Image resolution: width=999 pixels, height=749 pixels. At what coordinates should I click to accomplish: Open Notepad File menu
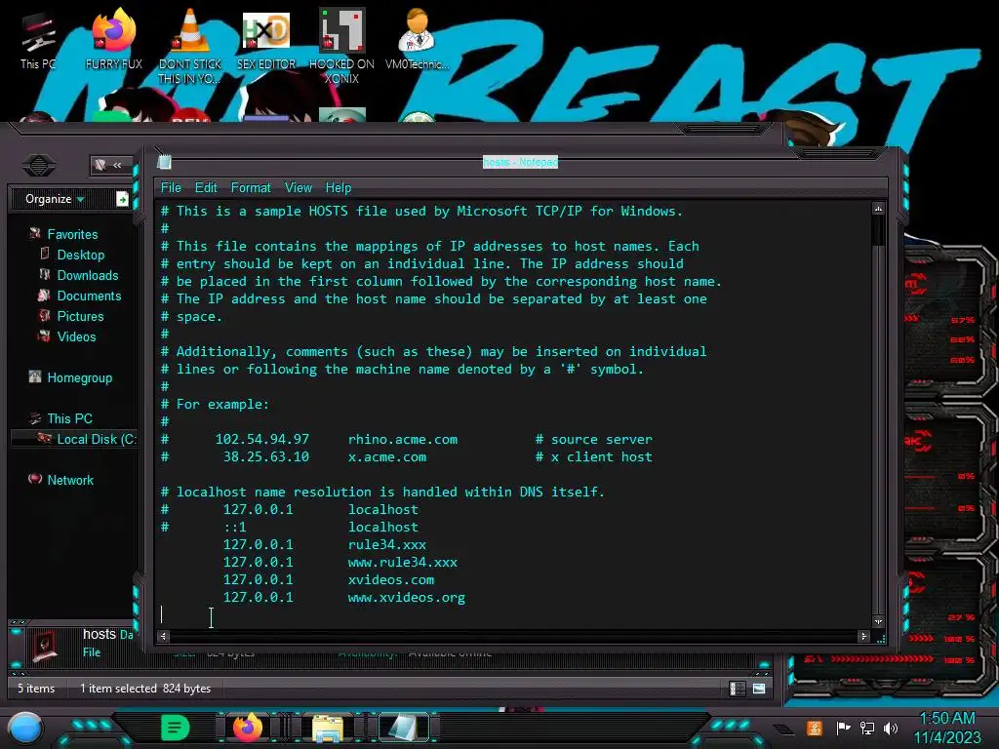coord(171,188)
